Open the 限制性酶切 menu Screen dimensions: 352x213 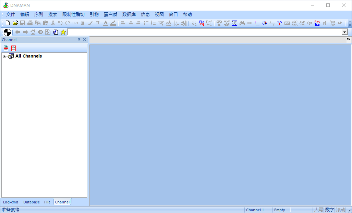73,14
